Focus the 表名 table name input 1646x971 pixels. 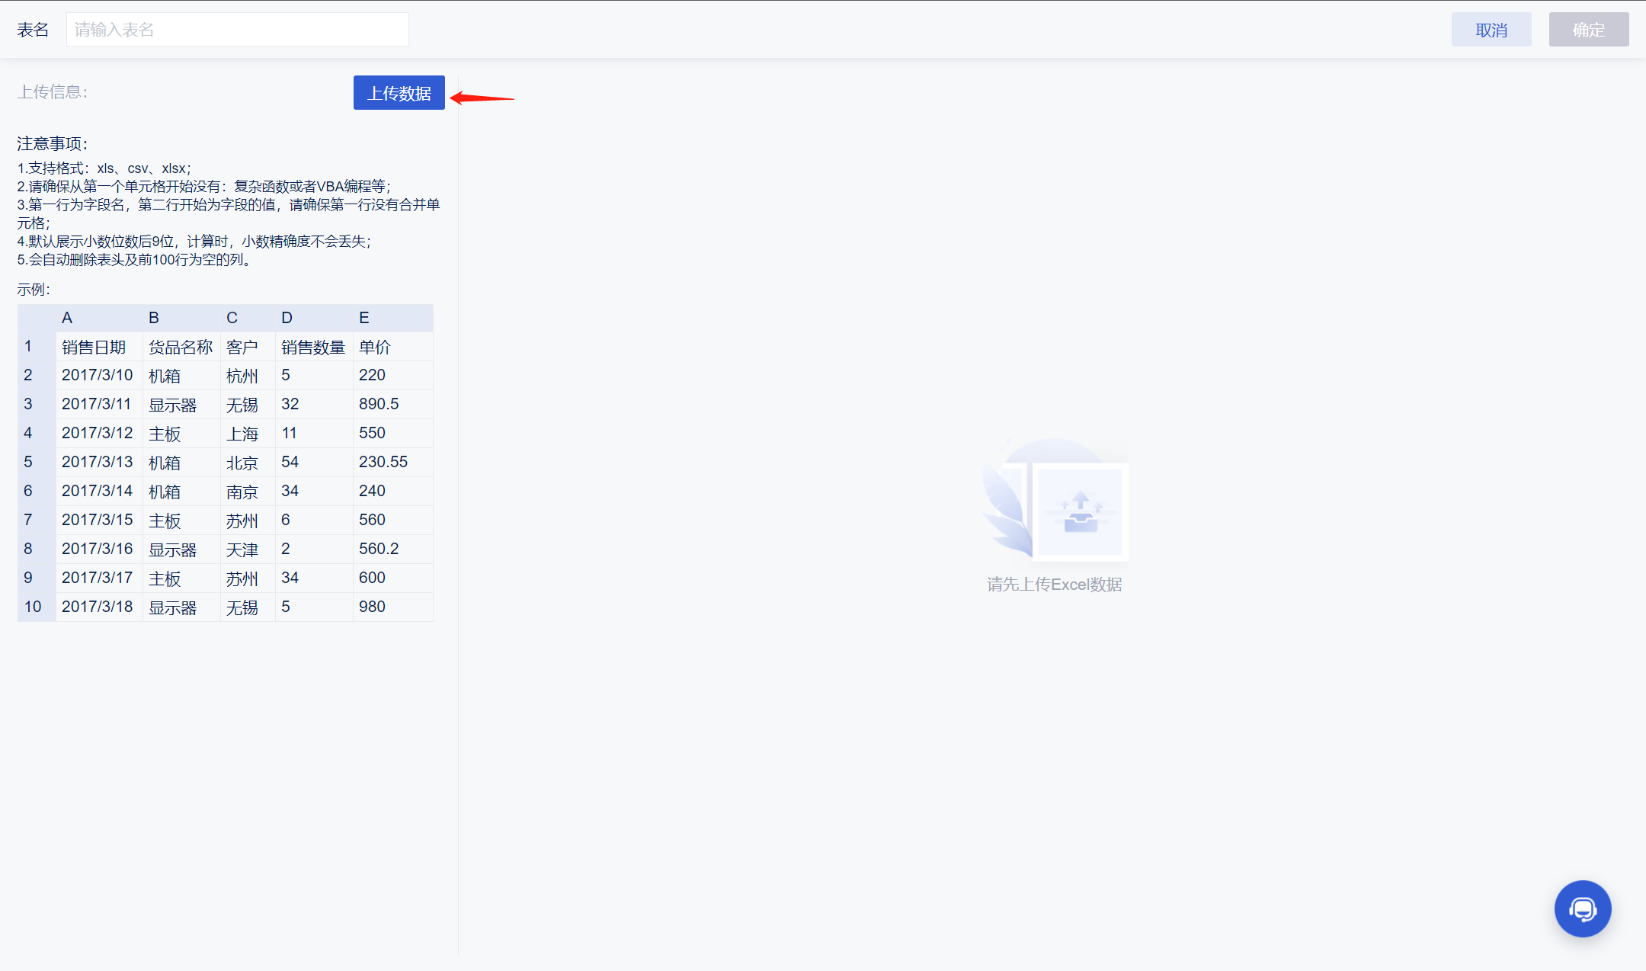pyautogui.click(x=237, y=30)
